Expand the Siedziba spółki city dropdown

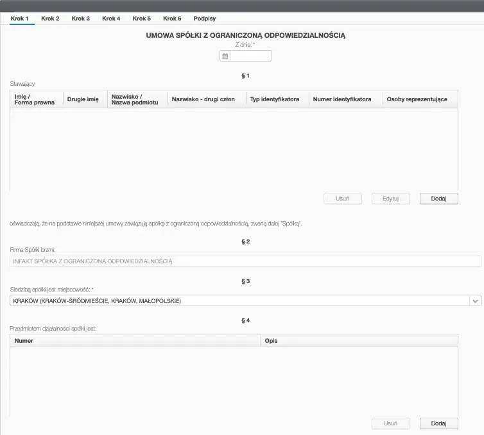point(475,301)
